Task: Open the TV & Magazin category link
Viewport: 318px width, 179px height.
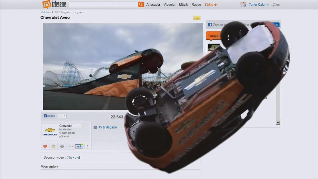Action: click(x=107, y=127)
